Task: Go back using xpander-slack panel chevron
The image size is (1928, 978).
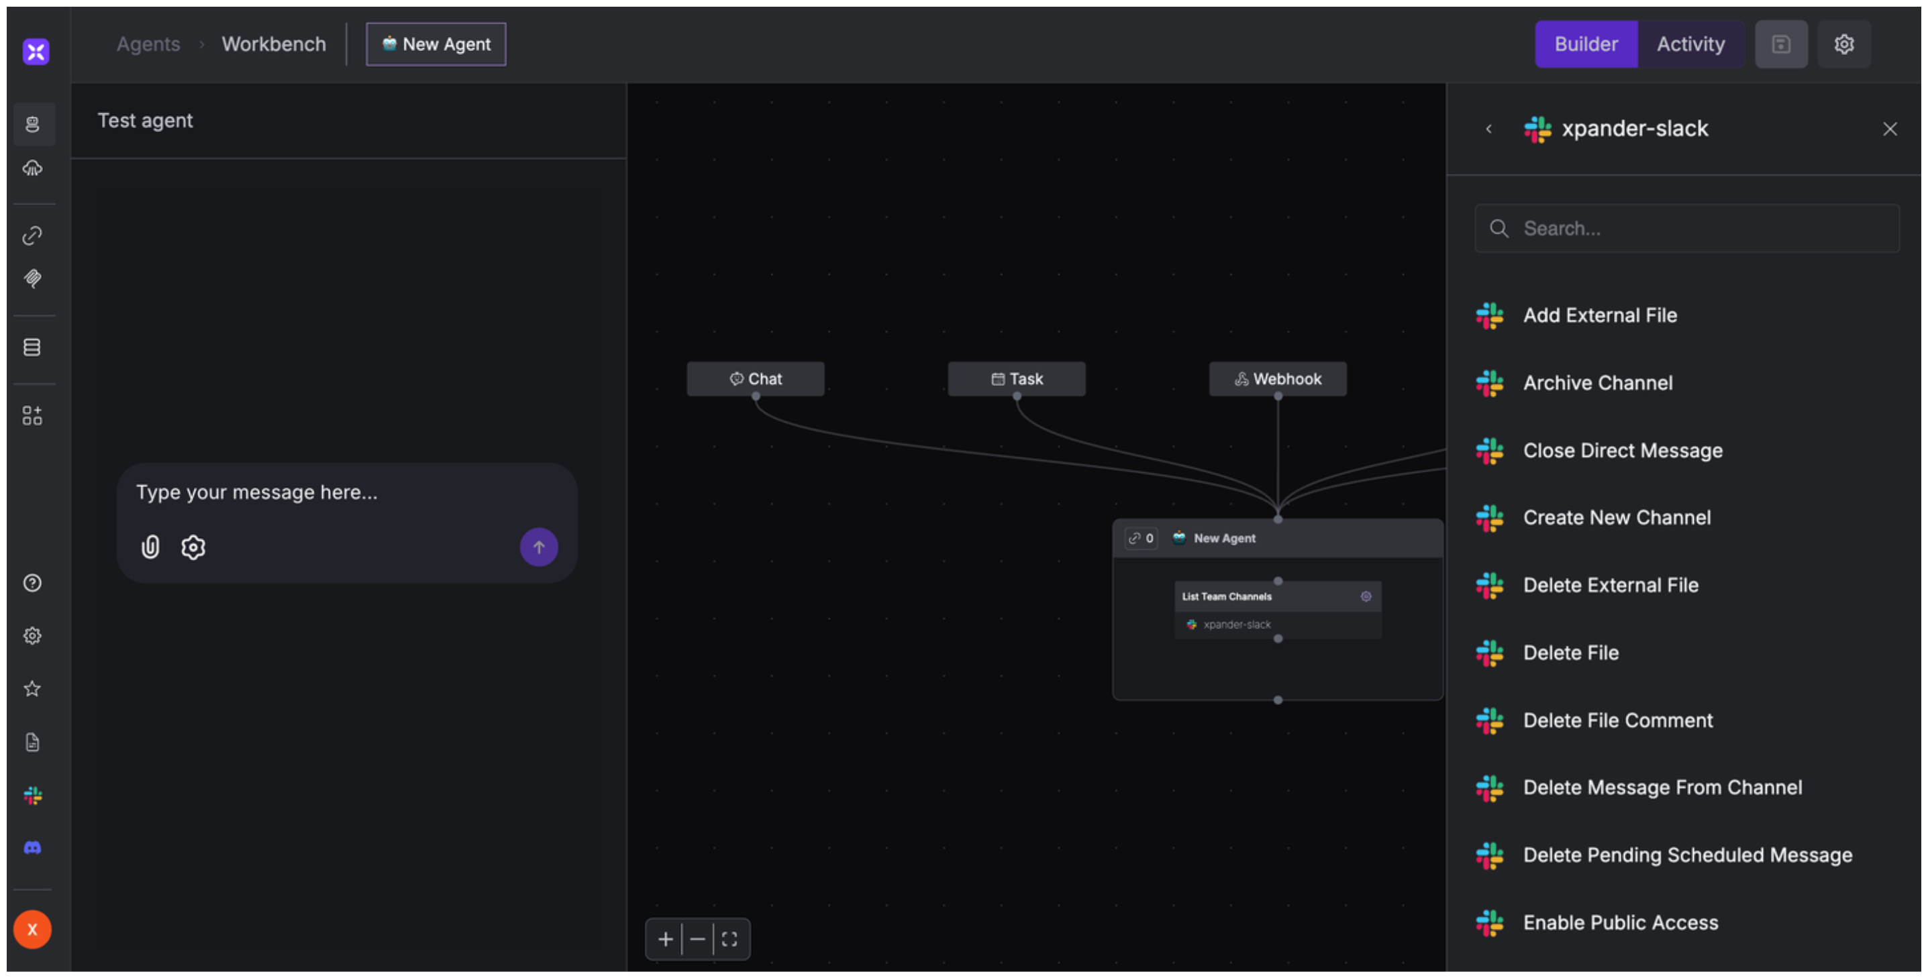Action: tap(1488, 129)
